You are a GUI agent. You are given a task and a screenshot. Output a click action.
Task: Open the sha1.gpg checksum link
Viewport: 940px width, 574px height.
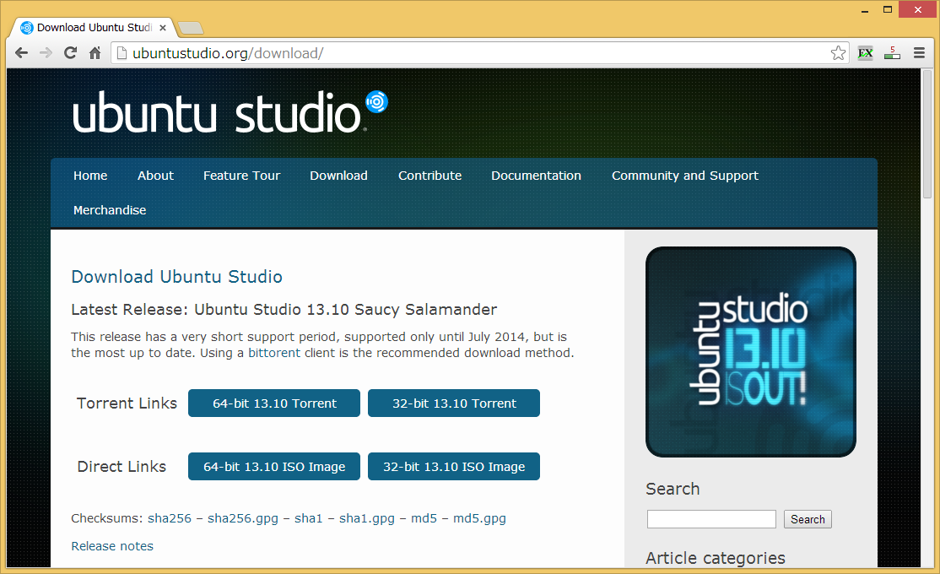pyautogui.click(x=367, y=519)
